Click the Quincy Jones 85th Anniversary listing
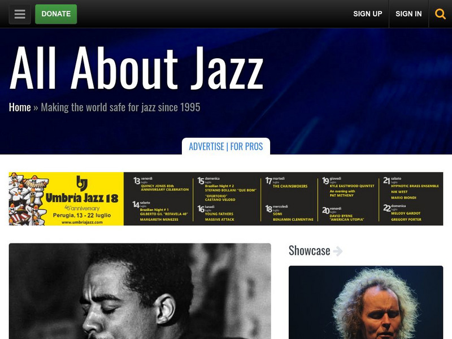The width and height of the screenshot is (452, 339). tap(164, 188)
